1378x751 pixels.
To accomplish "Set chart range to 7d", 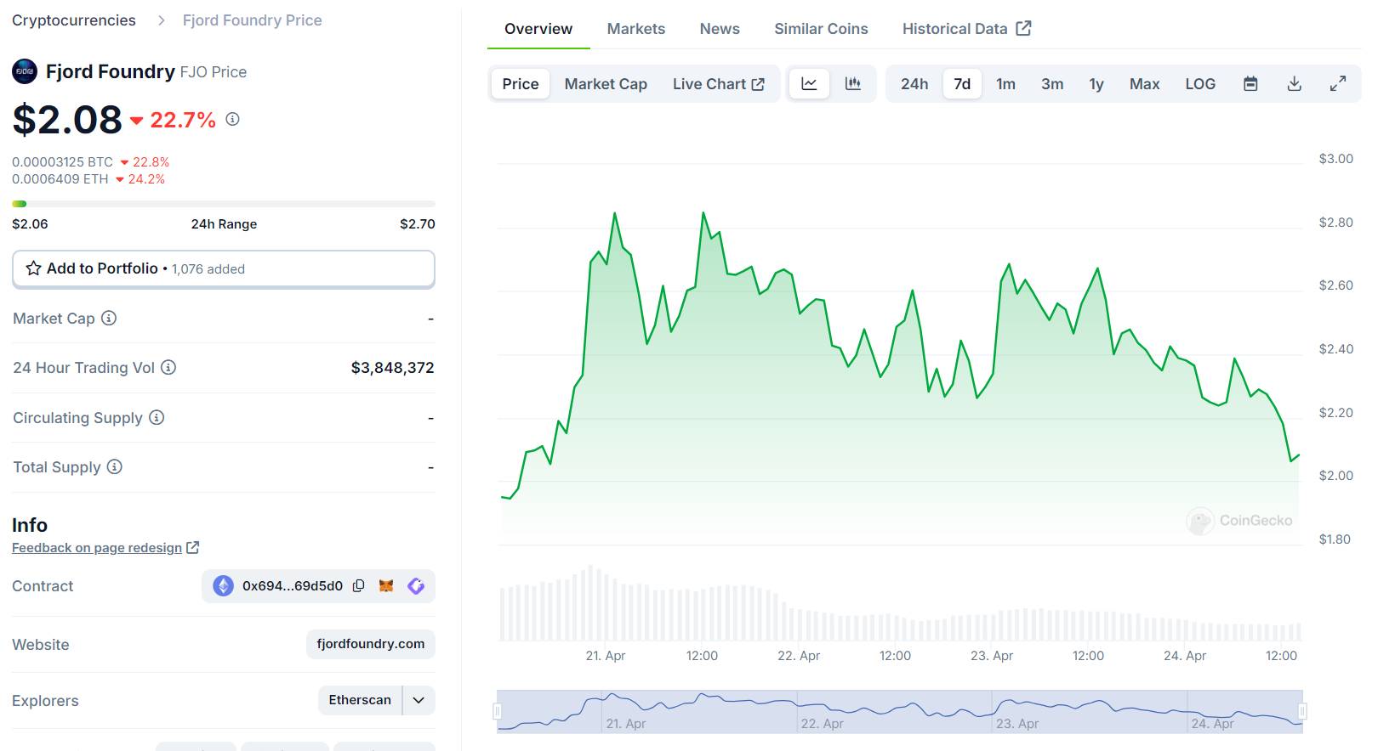I will (x=962, y=84).
